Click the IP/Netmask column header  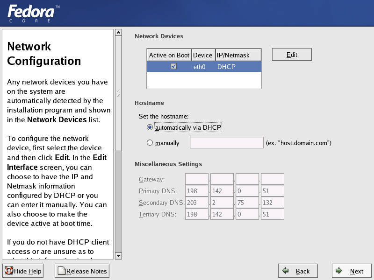[238, 55]
